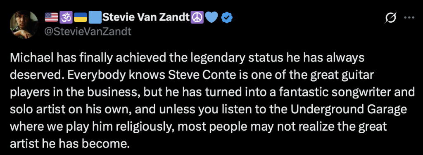The height and width of the screenshot is (155, 423).
Task: Click the purple peace symbol emoji
Action: coord(197,18)
